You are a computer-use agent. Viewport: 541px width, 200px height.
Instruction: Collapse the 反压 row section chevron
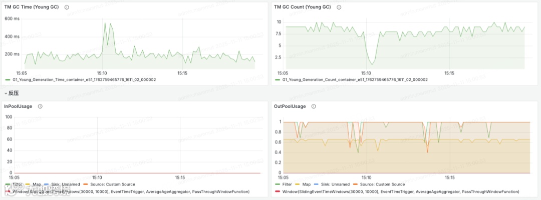[x=6, y=93]
